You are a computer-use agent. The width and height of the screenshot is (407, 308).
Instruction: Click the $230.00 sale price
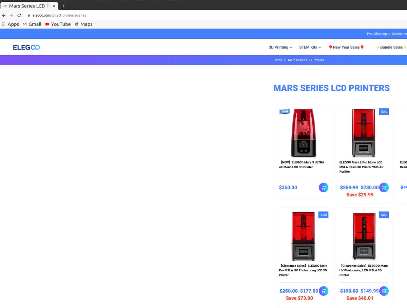[x=370, y=188]
